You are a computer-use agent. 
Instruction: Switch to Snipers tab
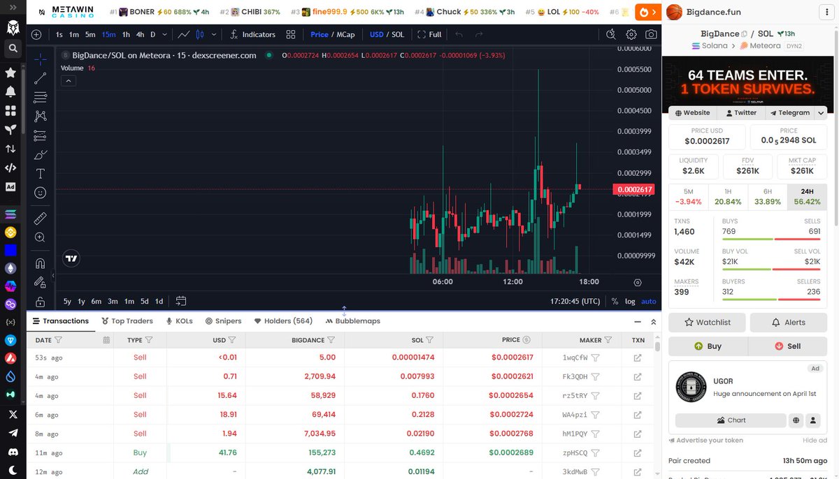[223, 321]
